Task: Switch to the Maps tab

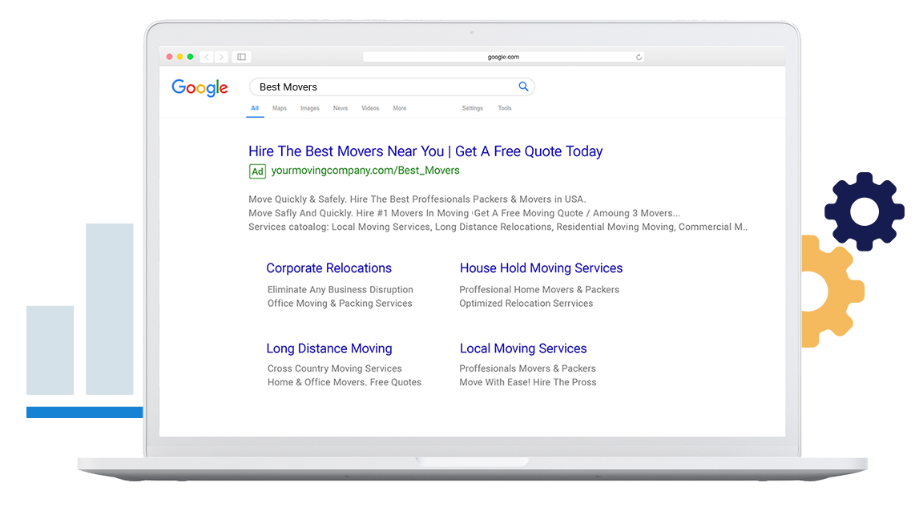Action: click(280, 108)
